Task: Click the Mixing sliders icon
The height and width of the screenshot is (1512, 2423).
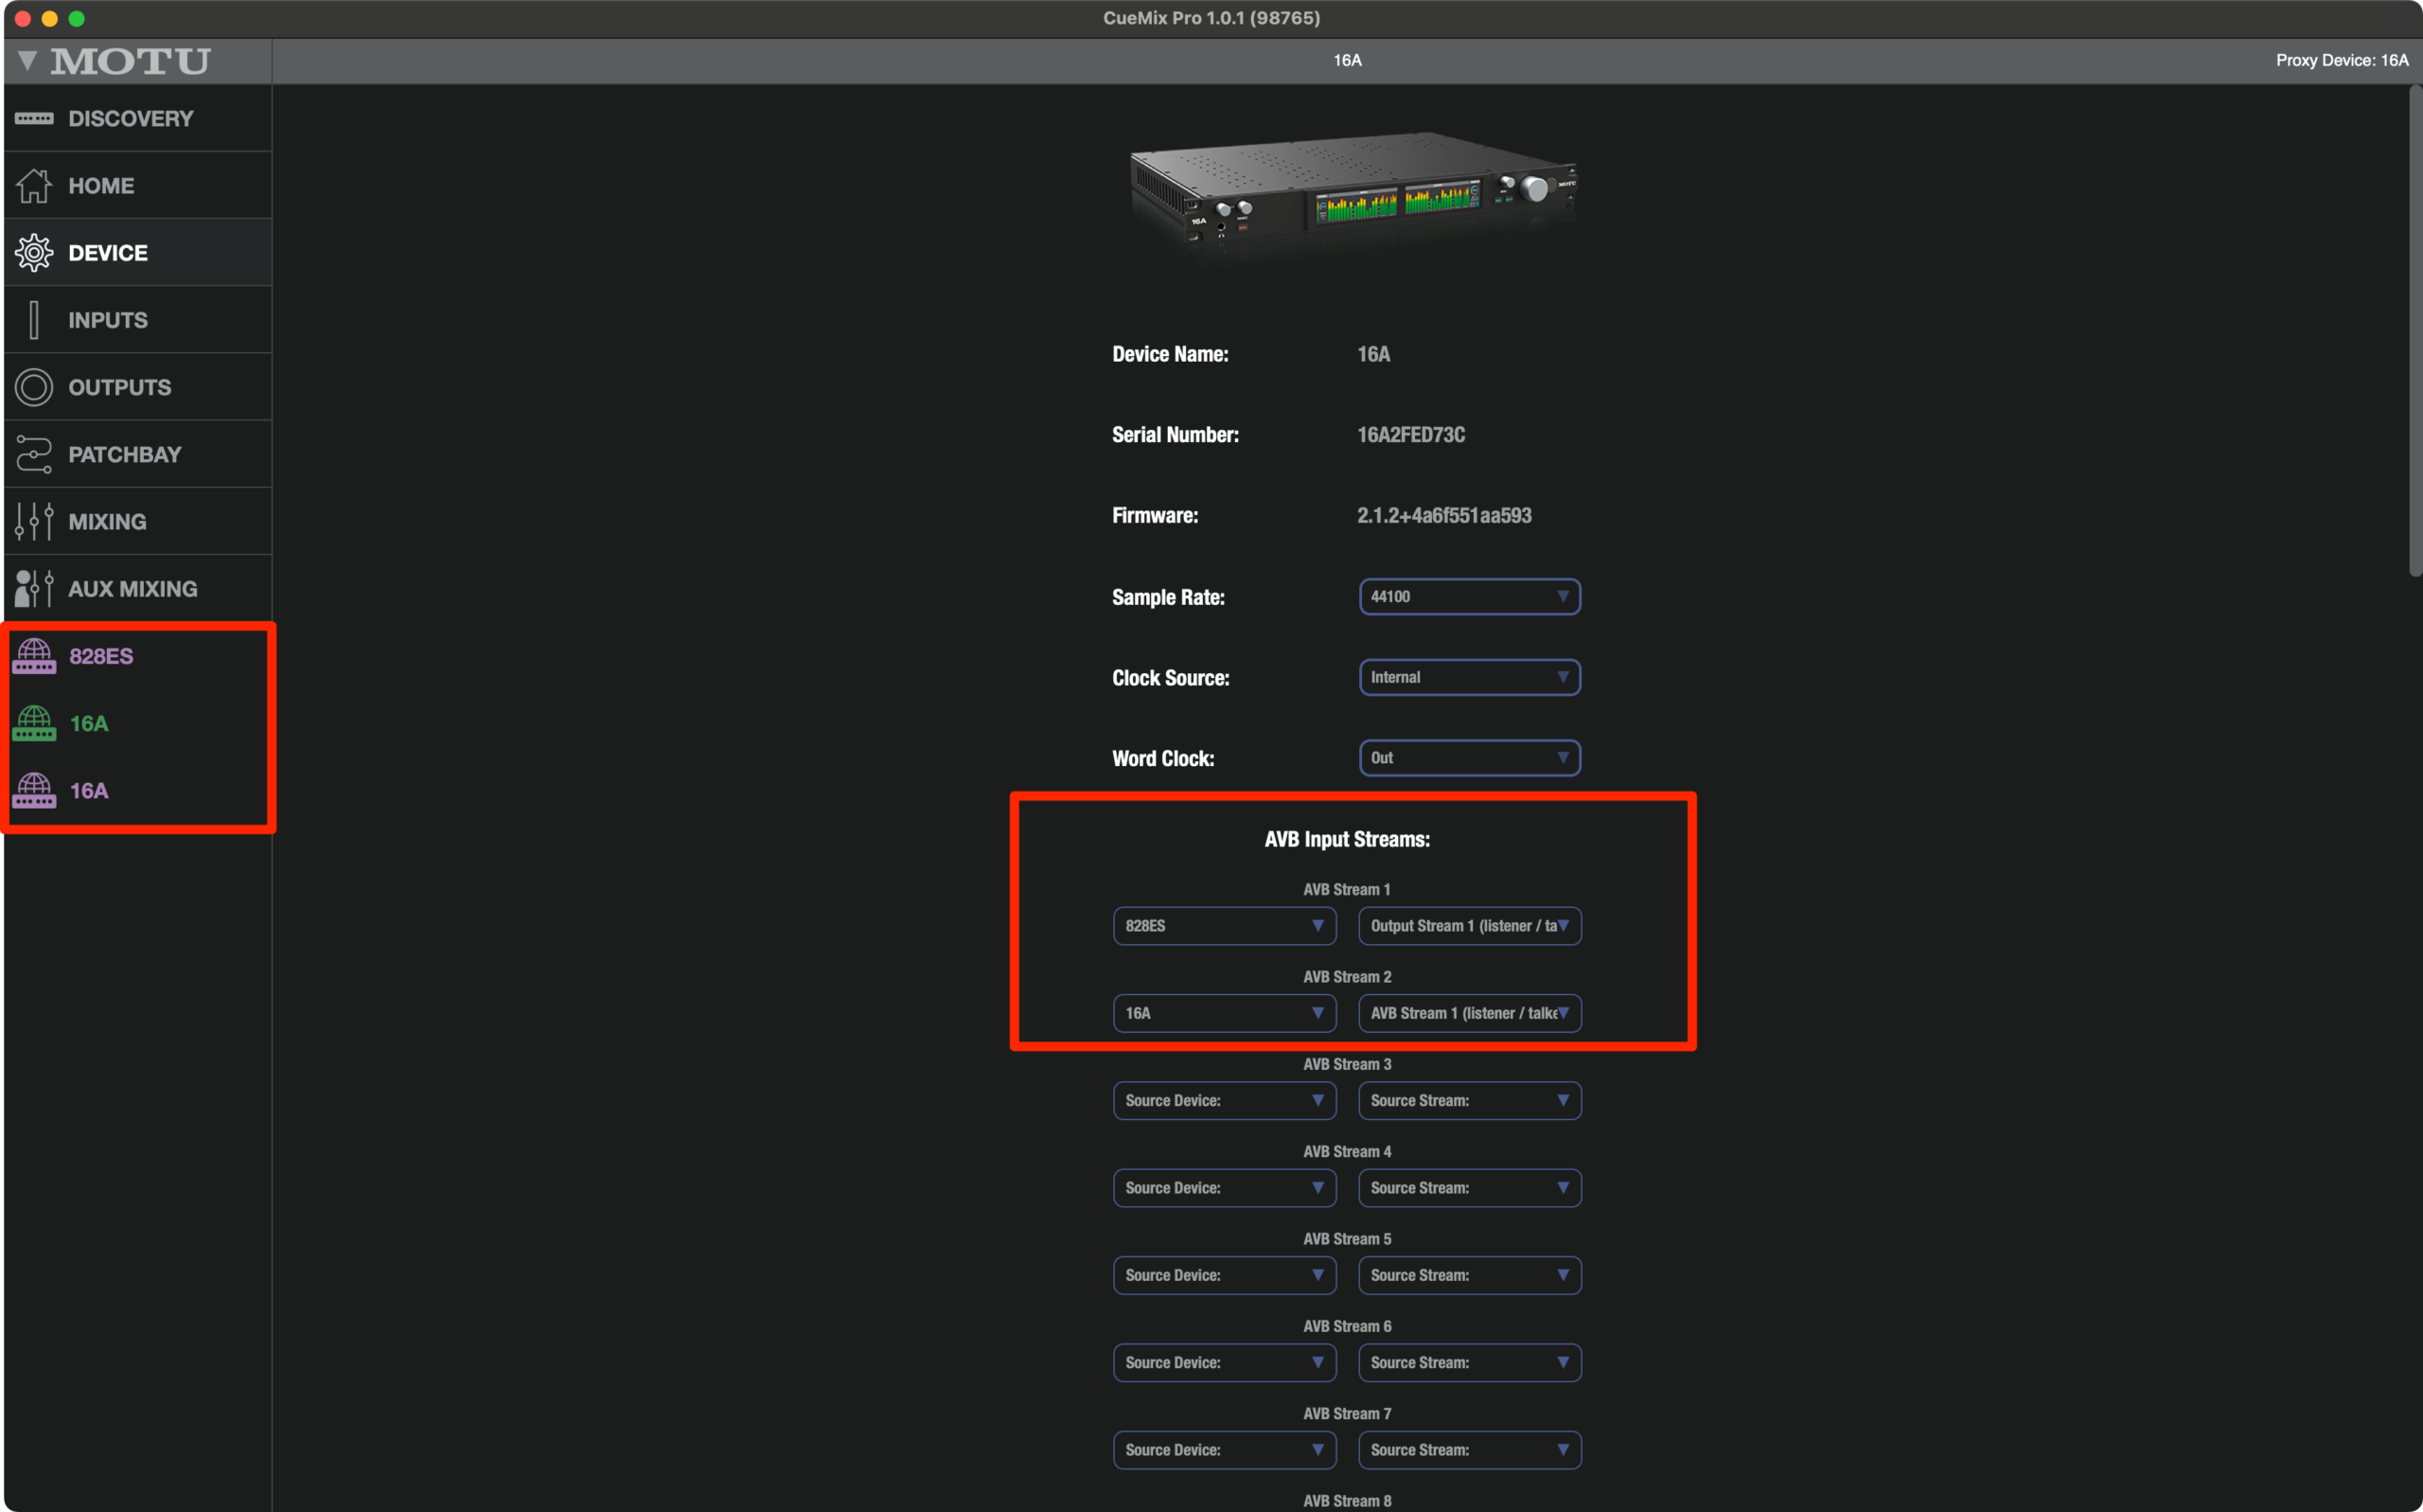Action: coord(34,521)
